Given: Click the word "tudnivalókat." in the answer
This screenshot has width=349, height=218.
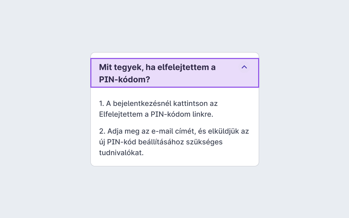Looking at the screenshot, I should coord(121,153).
